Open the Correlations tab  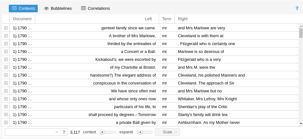pos(96,9)
